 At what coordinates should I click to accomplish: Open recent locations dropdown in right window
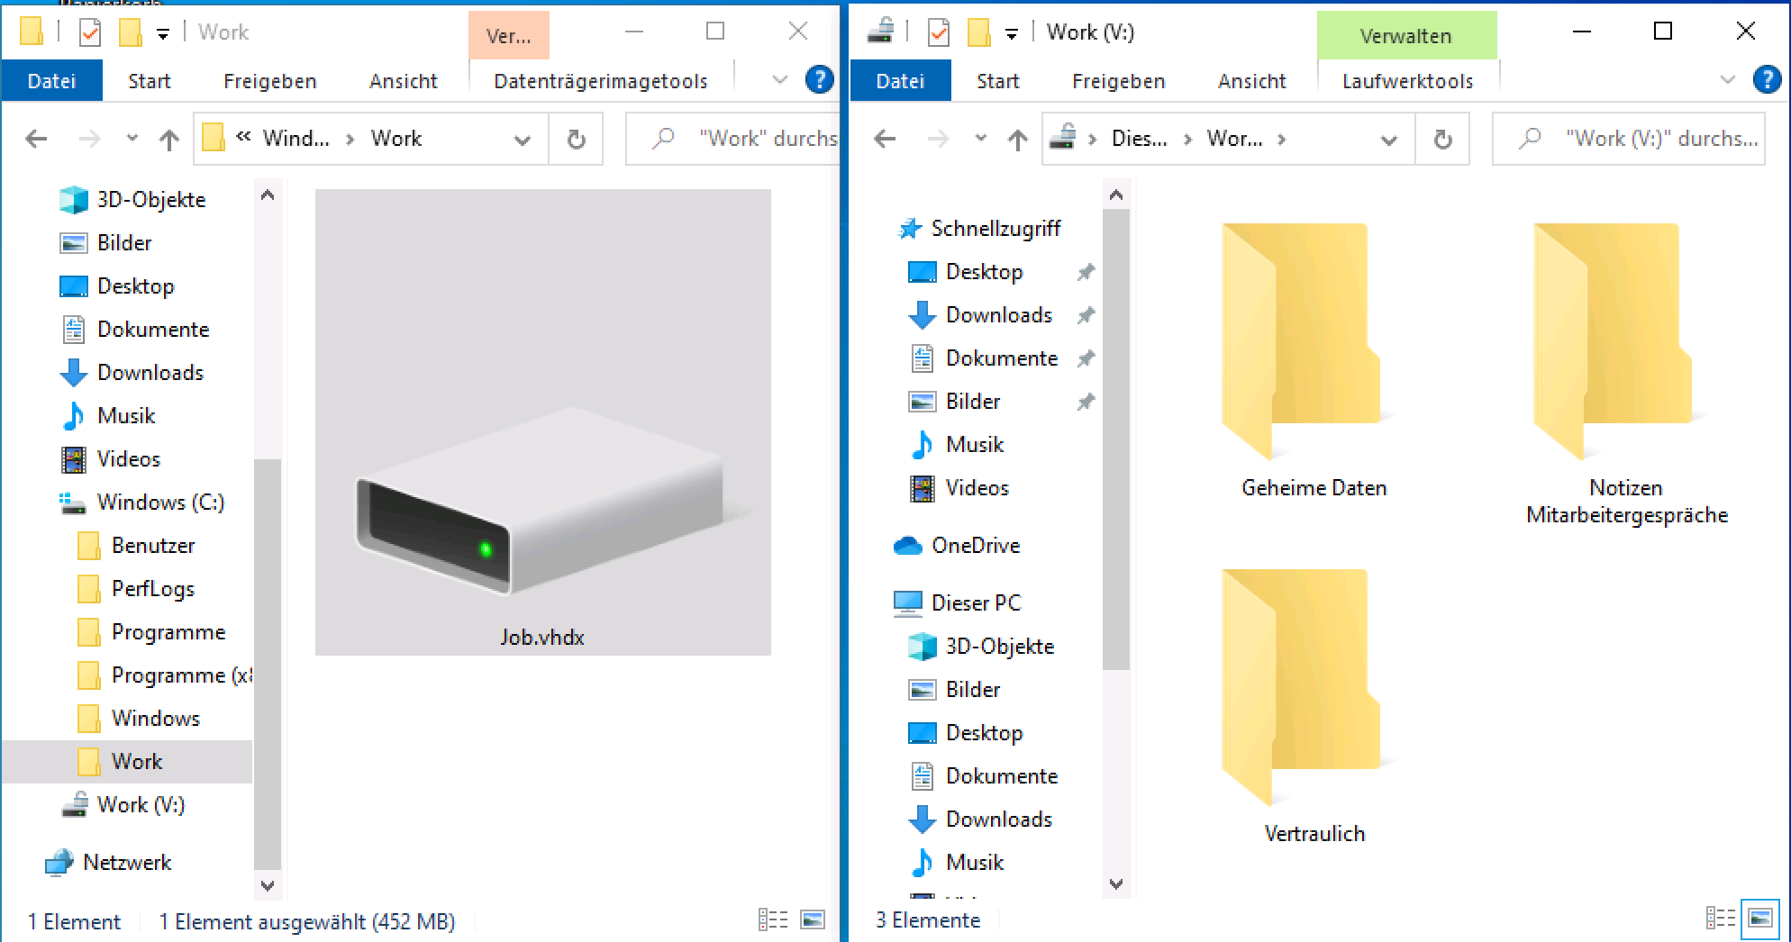point(981,139)
